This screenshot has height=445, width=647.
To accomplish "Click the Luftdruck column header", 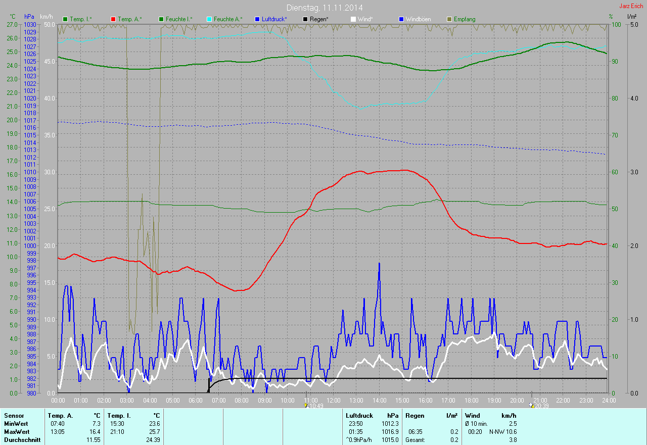I will [359, 416].
